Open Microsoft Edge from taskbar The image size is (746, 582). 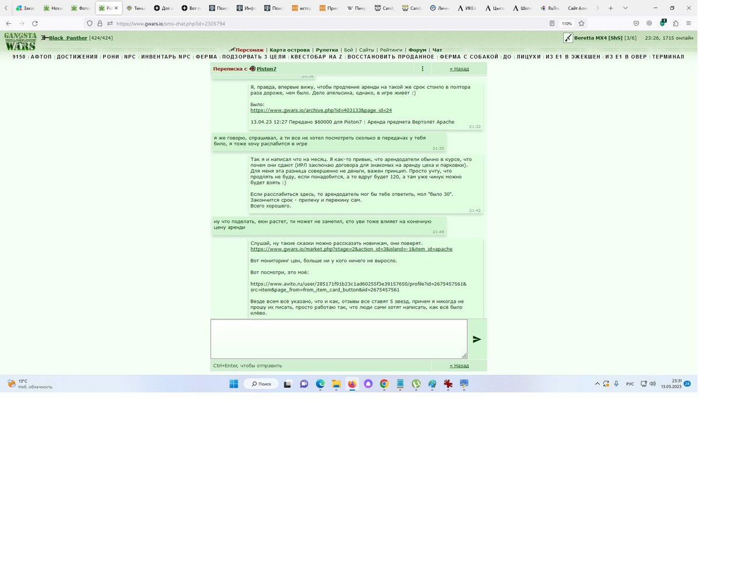[320, 384]
